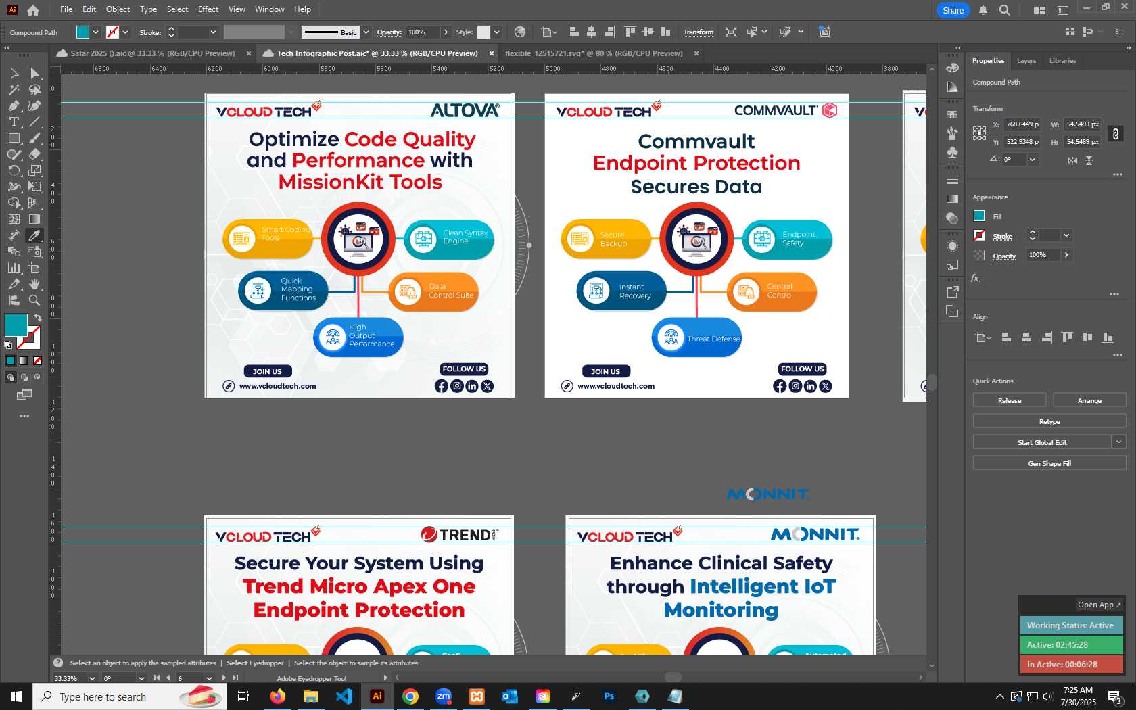Open the Object menu
This screenshot has width=1136, height=710.
tap(118, 9)
